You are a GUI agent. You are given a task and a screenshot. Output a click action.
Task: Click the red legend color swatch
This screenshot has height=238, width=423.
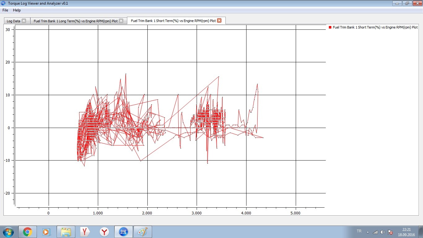[x=330, y=28]
